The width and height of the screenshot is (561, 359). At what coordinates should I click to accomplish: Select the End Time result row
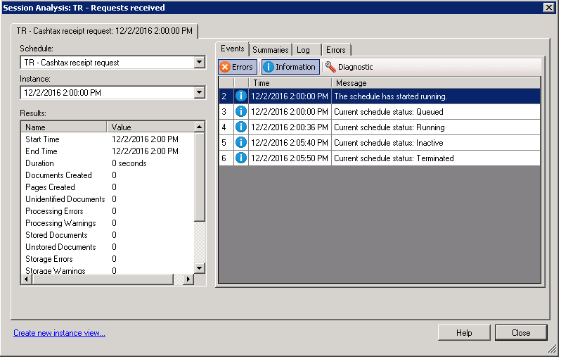pyautogui.click(x=108, y=151)
